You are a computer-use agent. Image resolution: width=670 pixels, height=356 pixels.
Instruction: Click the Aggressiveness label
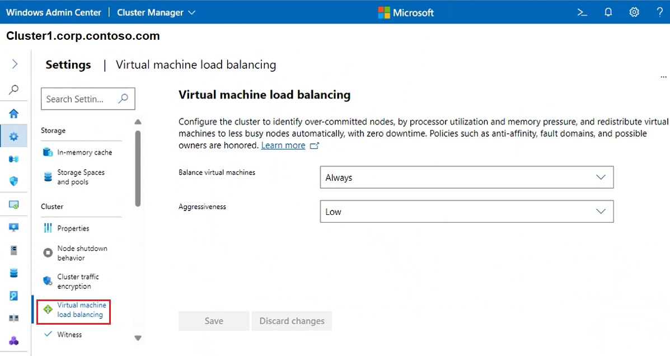[202, 207]
